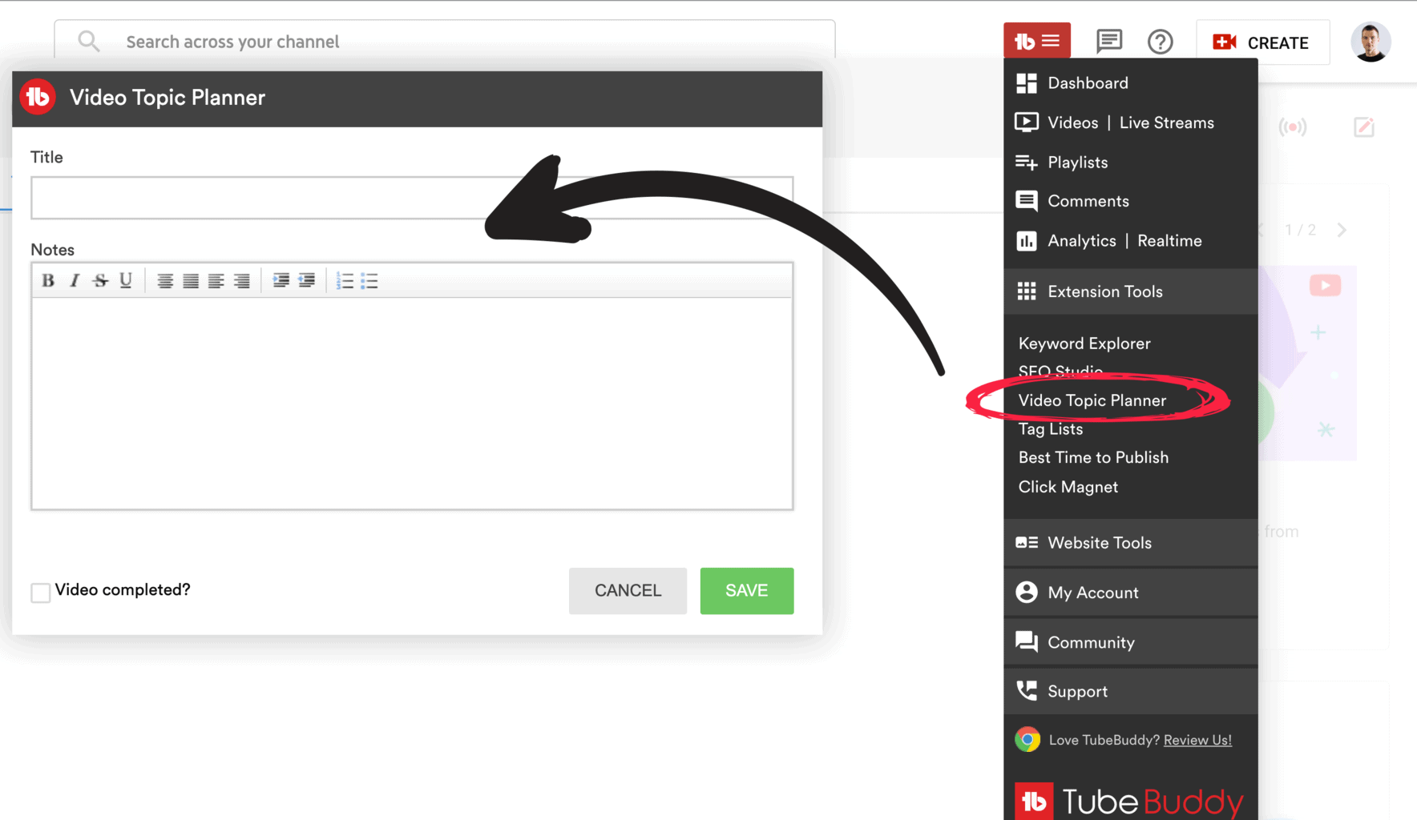The image size is (1417, 820).
Task: Open Playlists from TubeBuddy menu
Action: coord(1077,163)
